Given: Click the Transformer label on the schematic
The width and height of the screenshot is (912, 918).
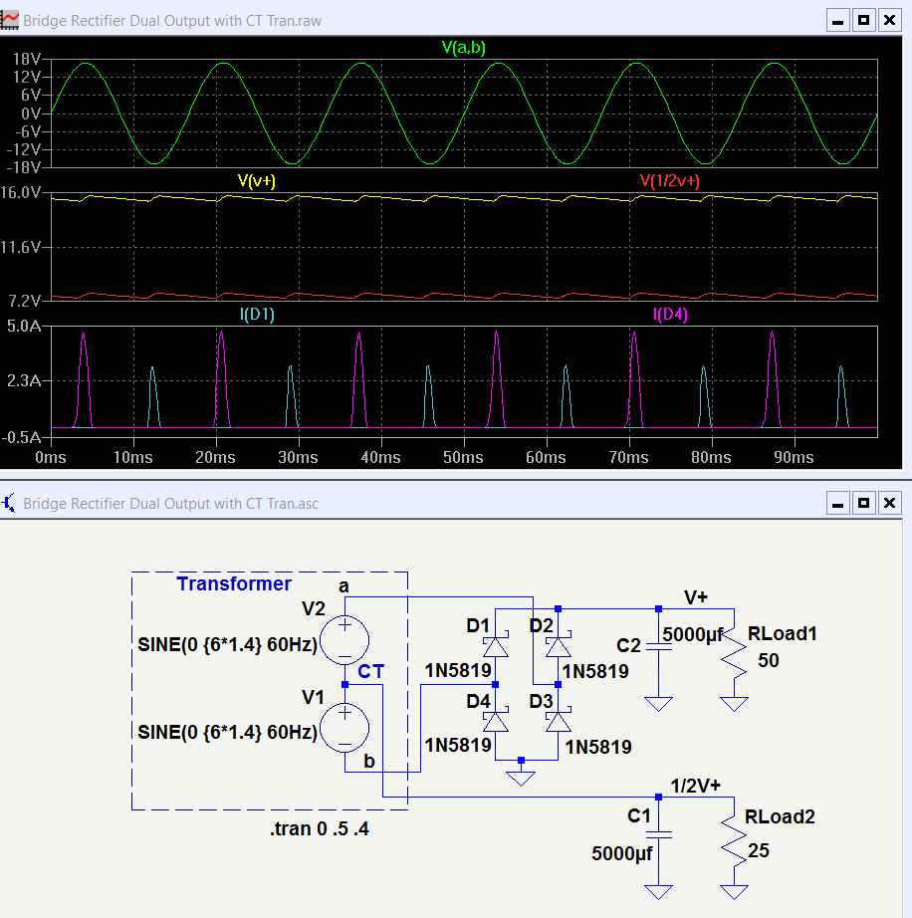Looking at the screenshot, I should (x=234, y=584).
